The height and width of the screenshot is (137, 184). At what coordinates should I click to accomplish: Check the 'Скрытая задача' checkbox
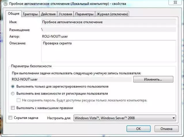coord(10,118)
